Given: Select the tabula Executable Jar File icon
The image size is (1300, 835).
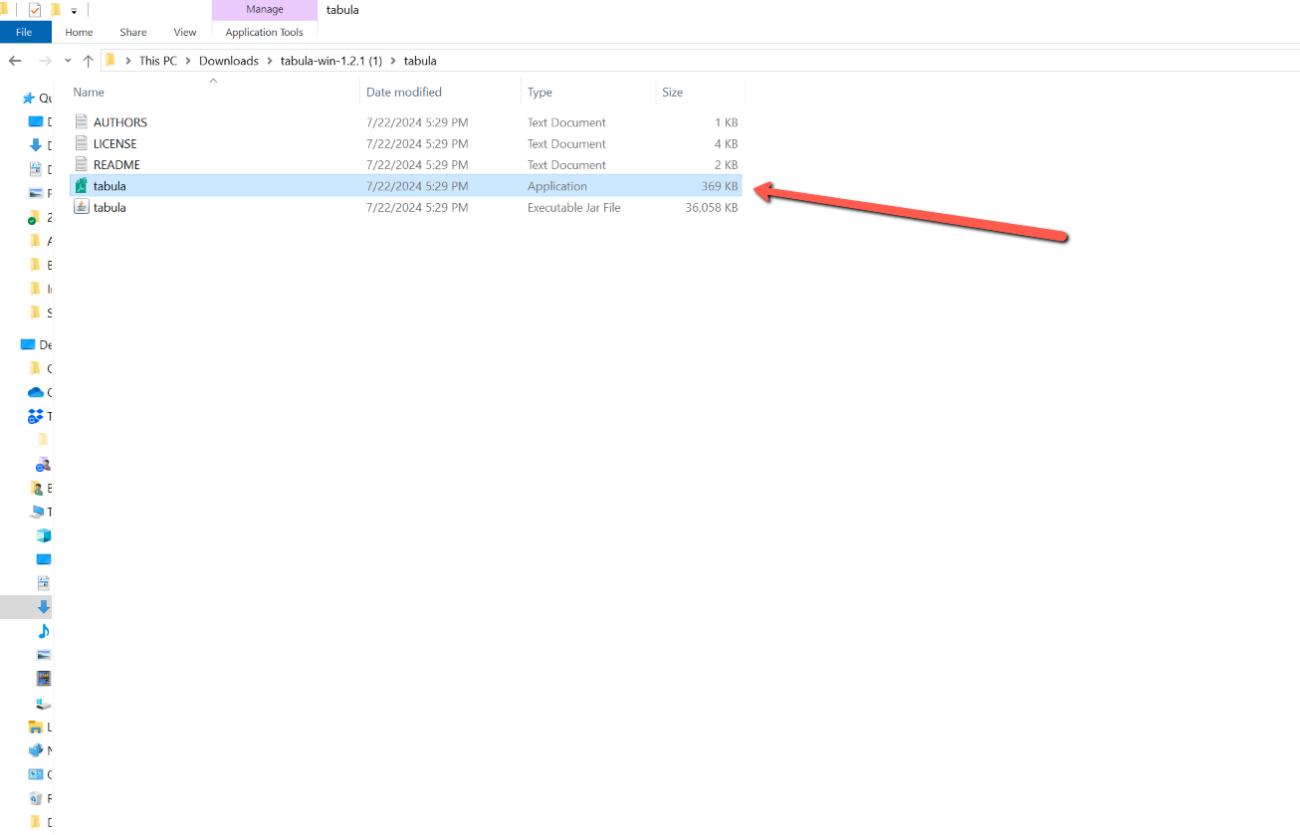Looking at the screenshot, I should pos(81,207).
